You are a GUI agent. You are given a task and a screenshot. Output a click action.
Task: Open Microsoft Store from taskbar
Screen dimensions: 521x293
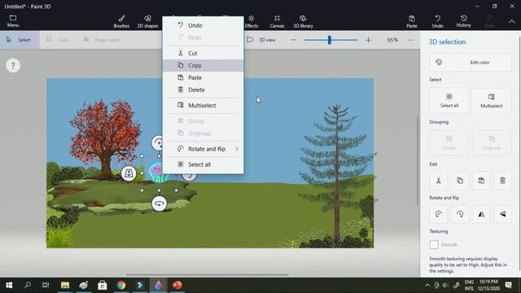pos(103,285)
